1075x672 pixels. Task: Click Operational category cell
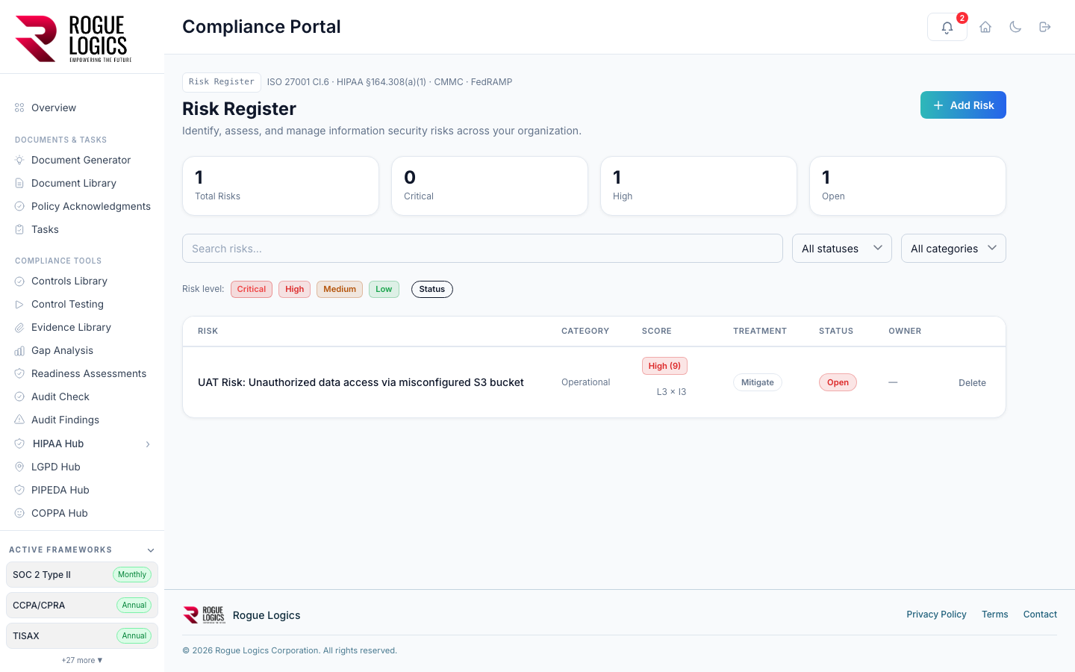(x=586, y=382)
